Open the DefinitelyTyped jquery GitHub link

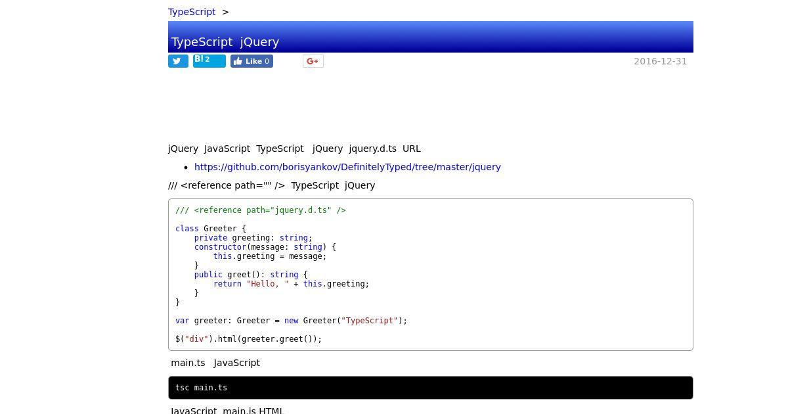347,167
